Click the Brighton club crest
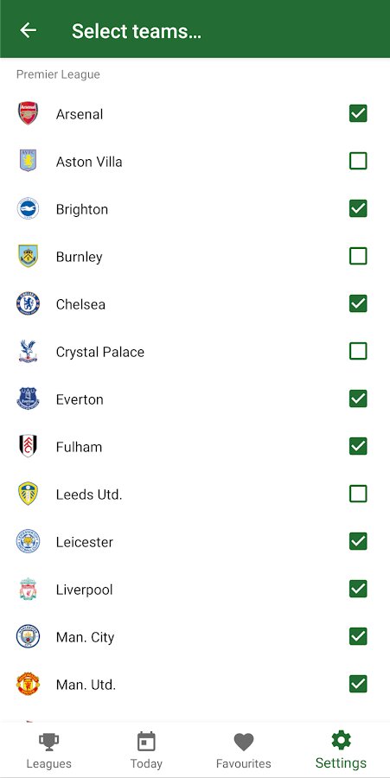This screenshot has width=390, height=778. (28, 209)
